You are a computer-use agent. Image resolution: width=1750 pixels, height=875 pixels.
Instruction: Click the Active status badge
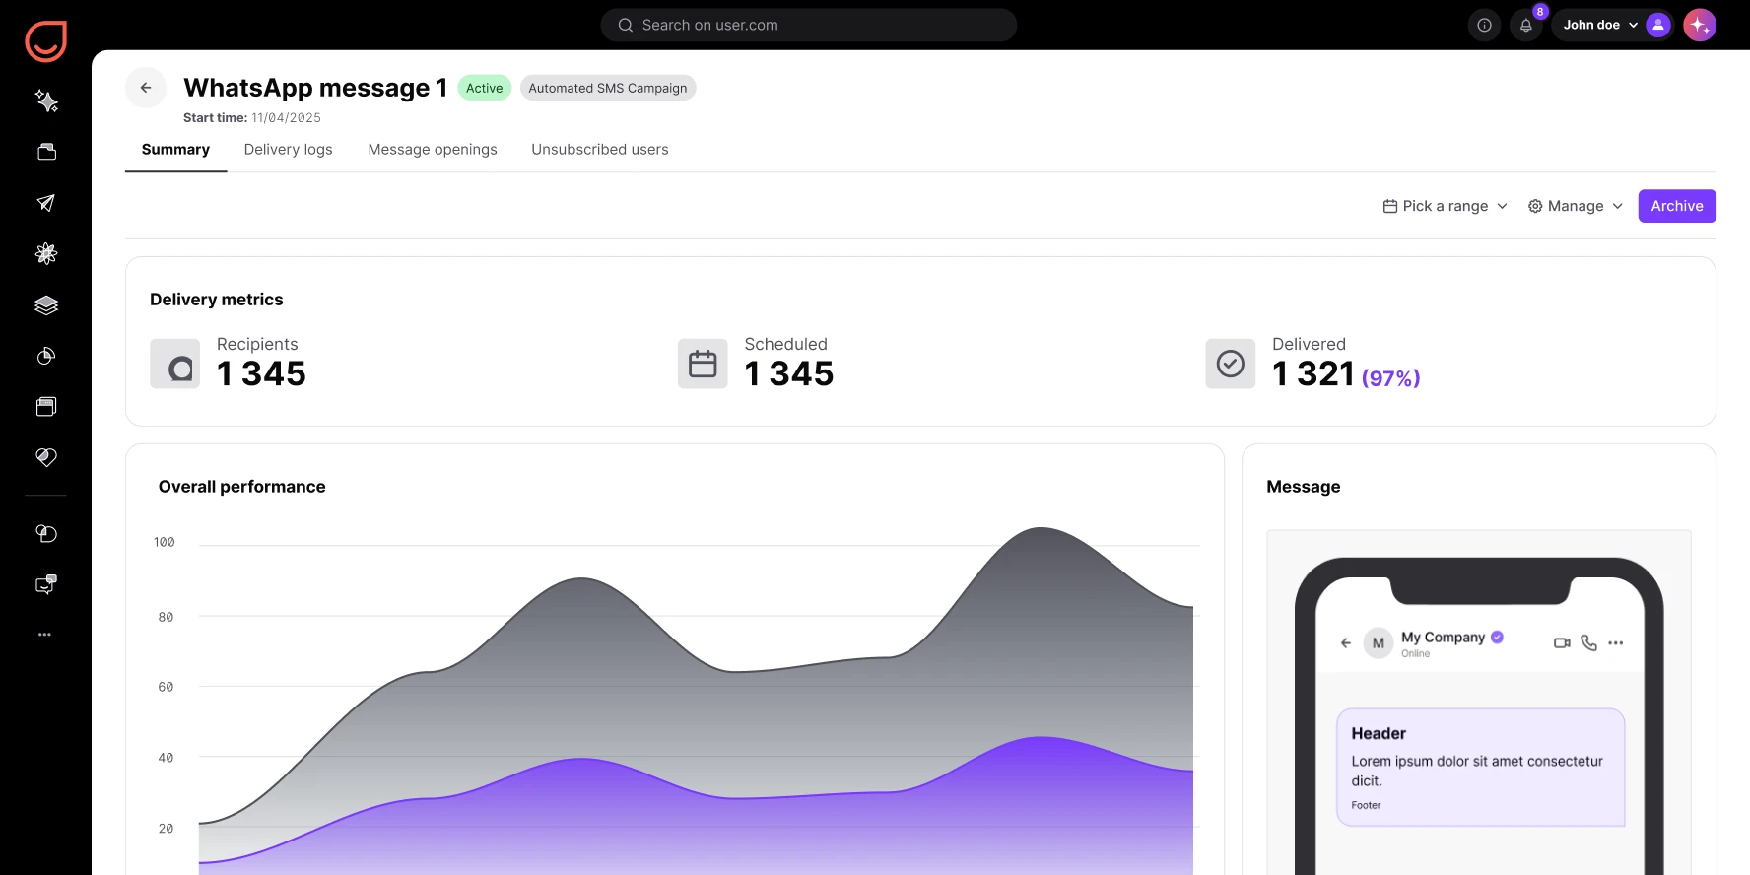coord(485,88)
